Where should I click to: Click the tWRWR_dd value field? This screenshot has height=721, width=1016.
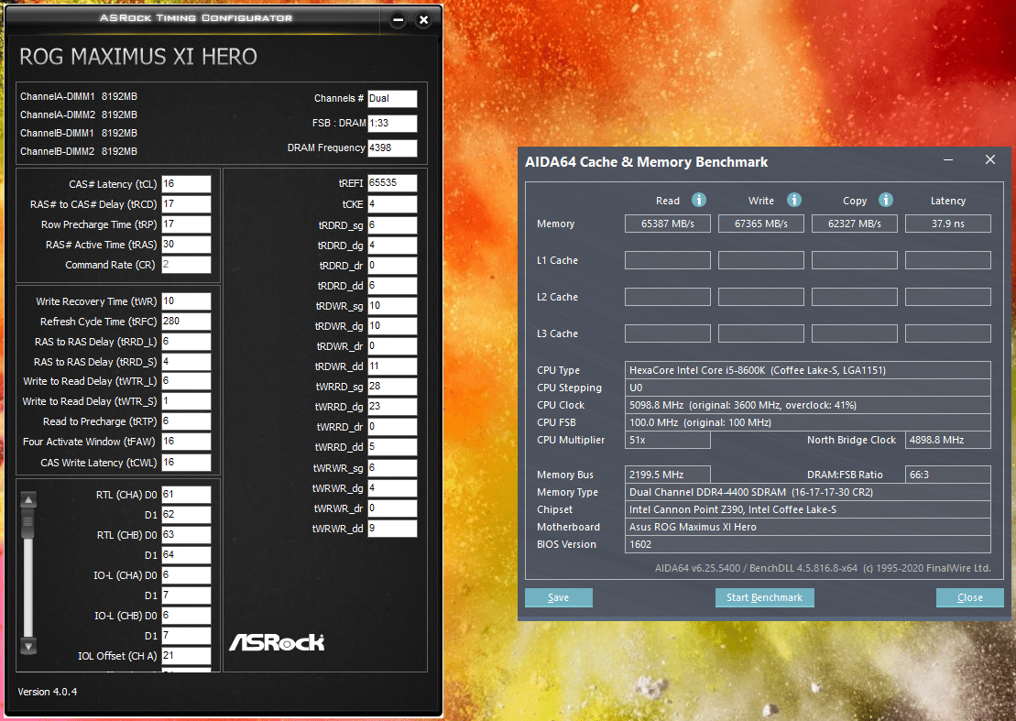click(392, 529)
